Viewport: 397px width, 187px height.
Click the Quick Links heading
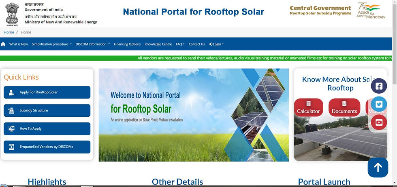21,77
